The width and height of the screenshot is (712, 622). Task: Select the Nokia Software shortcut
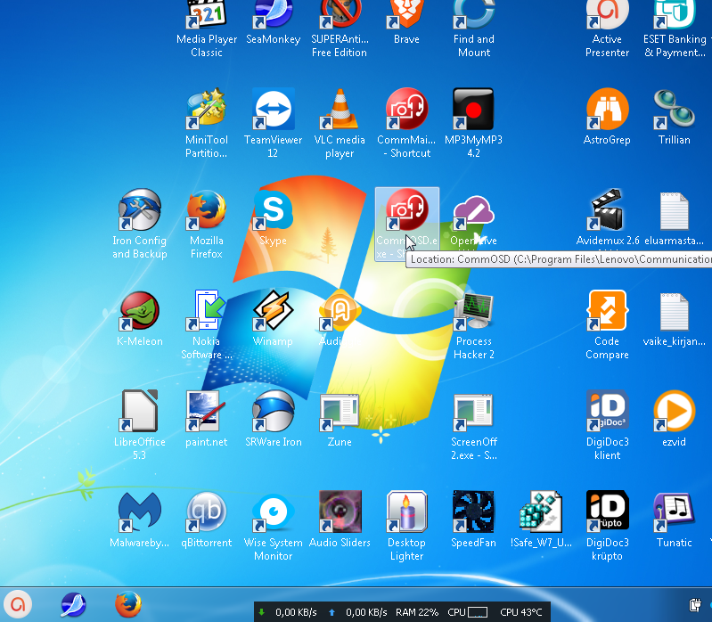pyautogui.click(x=207, y=311)
